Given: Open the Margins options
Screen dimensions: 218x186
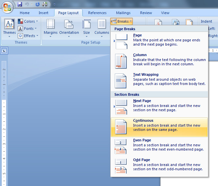Looking at the screenshot, I should click(51, 27).
